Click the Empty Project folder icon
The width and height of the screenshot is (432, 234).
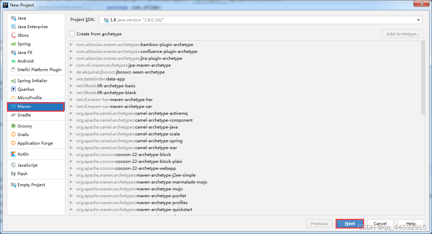(x=13, y=185)
